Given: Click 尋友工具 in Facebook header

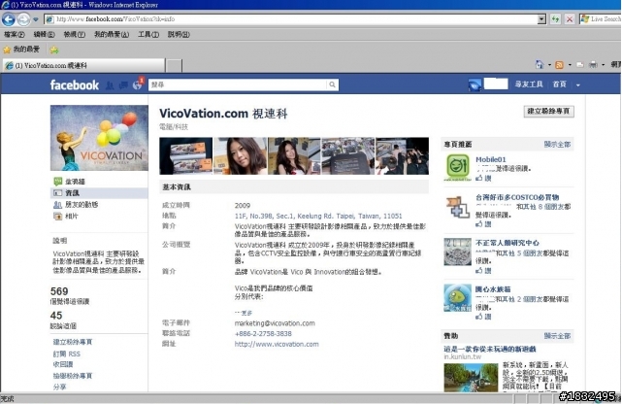Looking at the screenshot, I should (529, 84).
